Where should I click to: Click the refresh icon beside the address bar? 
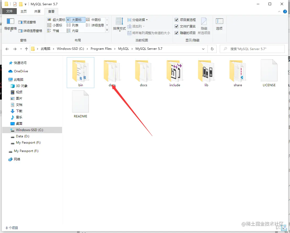click(212, 48)
